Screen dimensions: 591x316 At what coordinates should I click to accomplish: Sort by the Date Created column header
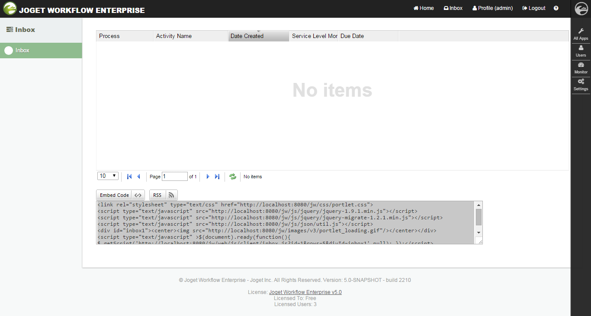tap(259, 36)
